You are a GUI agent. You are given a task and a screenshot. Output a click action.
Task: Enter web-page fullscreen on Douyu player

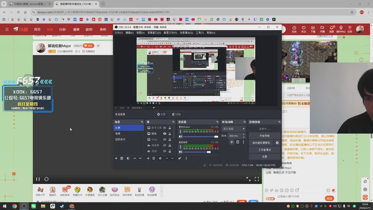249,179
